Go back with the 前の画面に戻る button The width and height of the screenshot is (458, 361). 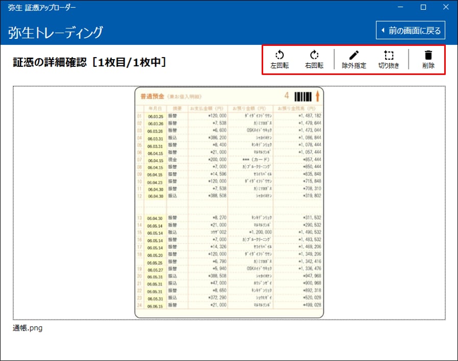point(411,30)
